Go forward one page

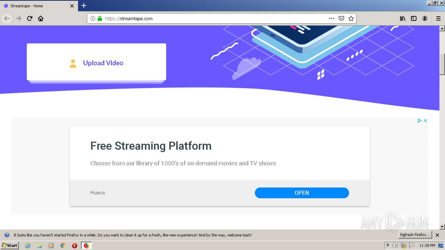click(18, 18)
